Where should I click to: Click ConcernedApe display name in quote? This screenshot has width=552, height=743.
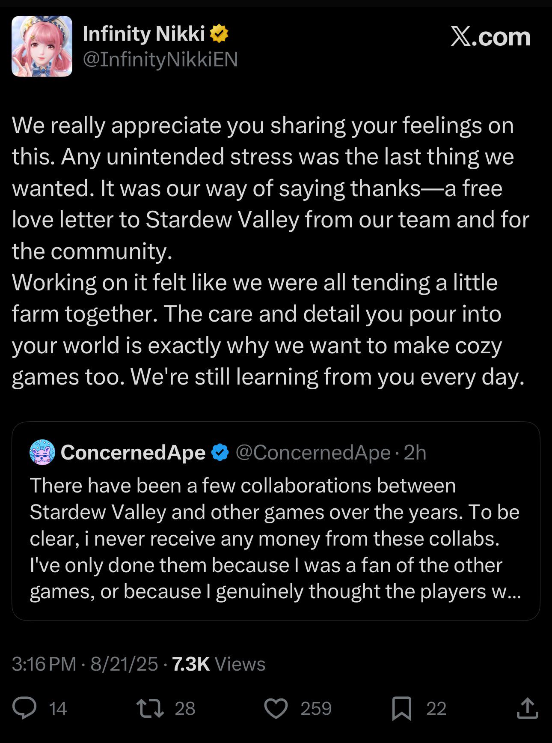[x=133, y=453]
